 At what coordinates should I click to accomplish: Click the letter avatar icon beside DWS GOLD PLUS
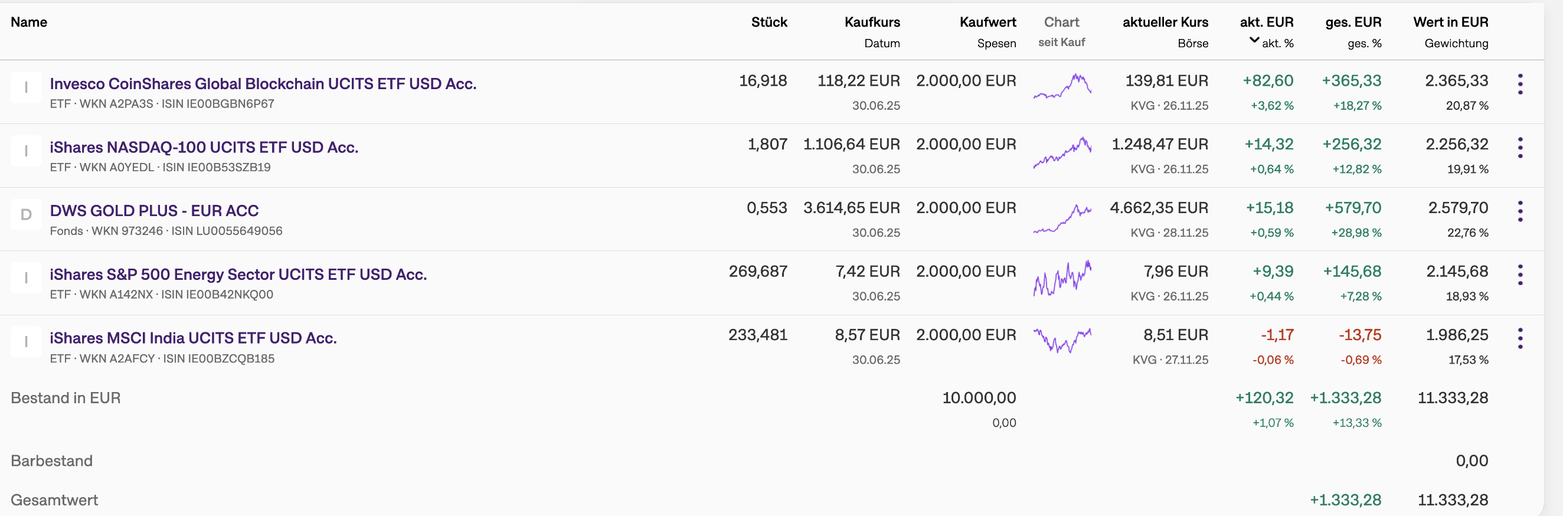tap(26, 214)
